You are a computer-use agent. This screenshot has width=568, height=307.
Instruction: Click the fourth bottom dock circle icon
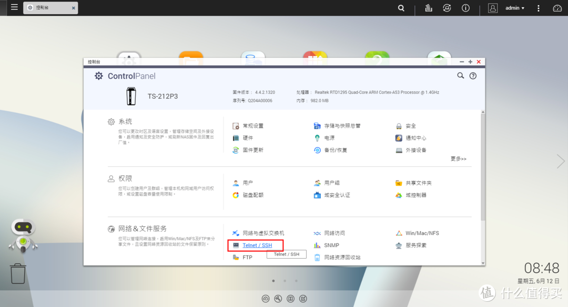pos(303,299)
